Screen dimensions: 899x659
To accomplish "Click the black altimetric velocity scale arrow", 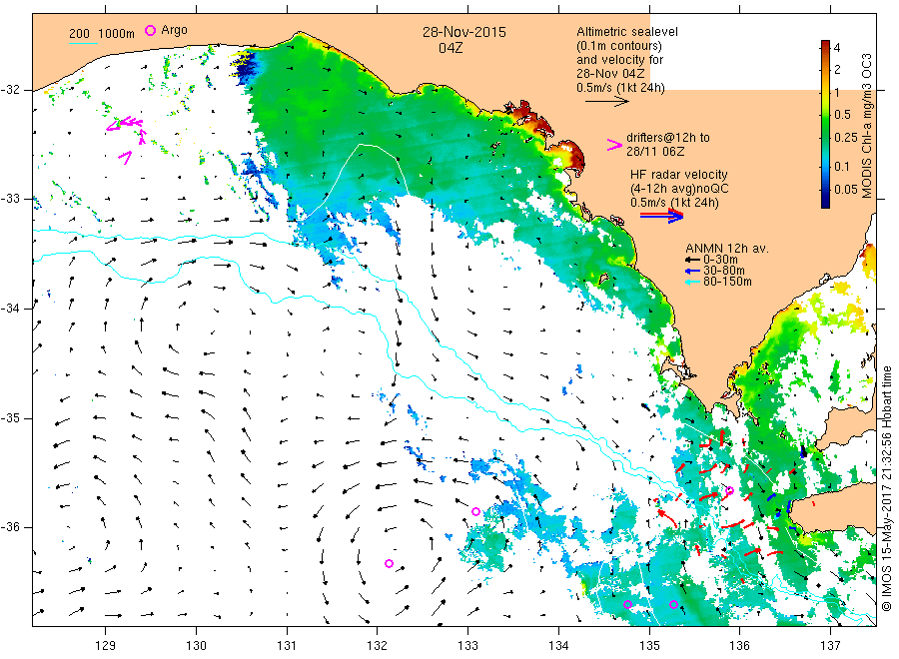I will [607, 102].
